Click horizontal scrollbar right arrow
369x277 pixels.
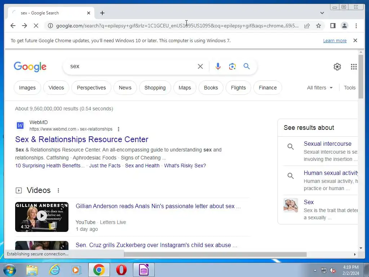(x=355, y=254)
